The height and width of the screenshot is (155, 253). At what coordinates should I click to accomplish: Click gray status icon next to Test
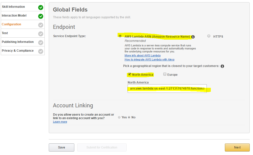pyautogui.click(x=41, y=34)
